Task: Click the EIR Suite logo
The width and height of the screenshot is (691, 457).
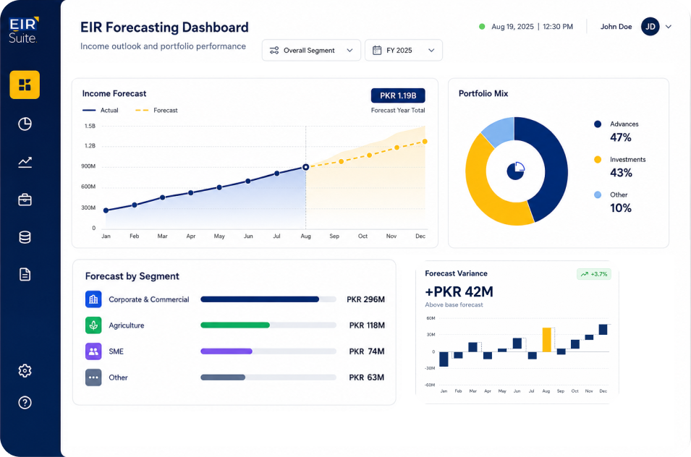Action: pyautogui.click(x=24, y=30)
